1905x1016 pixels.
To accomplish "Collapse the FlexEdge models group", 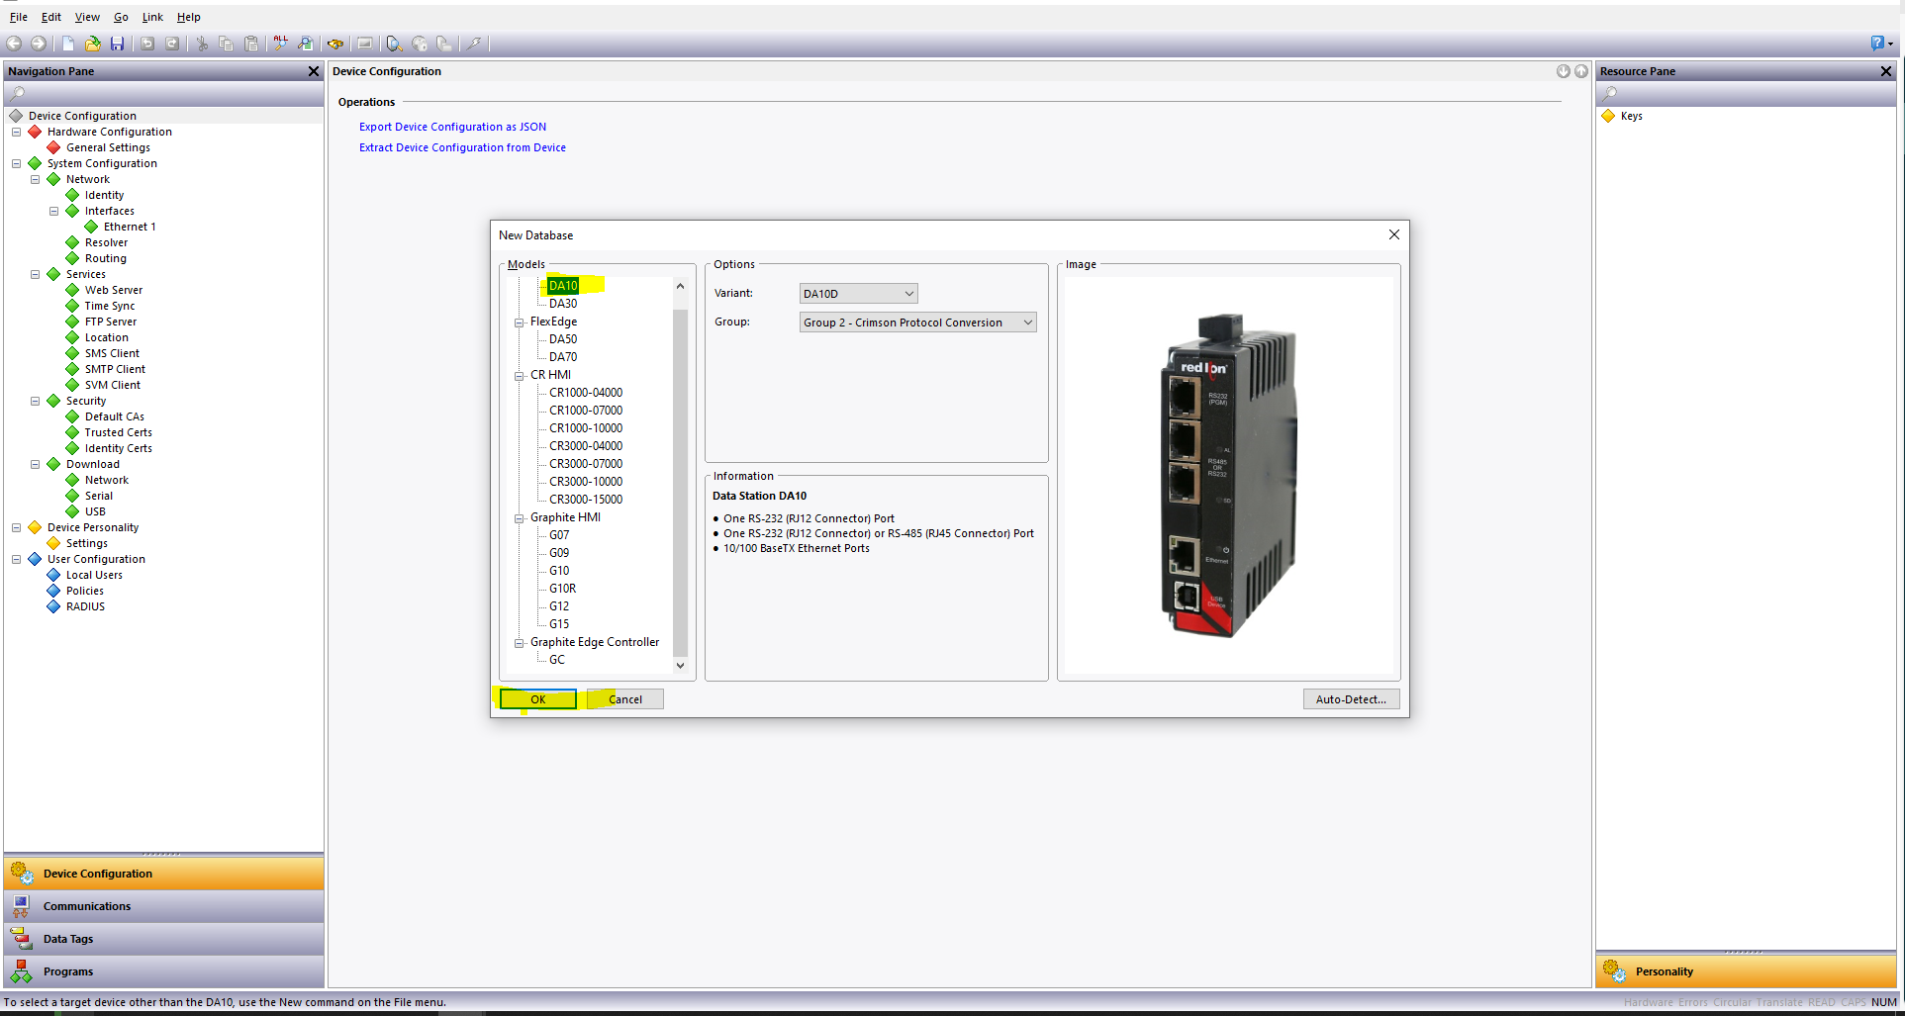I will (519, 323).
